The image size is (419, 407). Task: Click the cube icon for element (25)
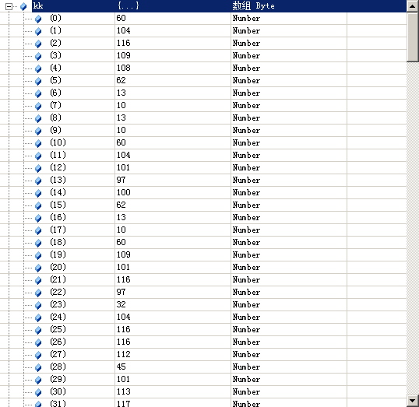[x=38, y=330]
